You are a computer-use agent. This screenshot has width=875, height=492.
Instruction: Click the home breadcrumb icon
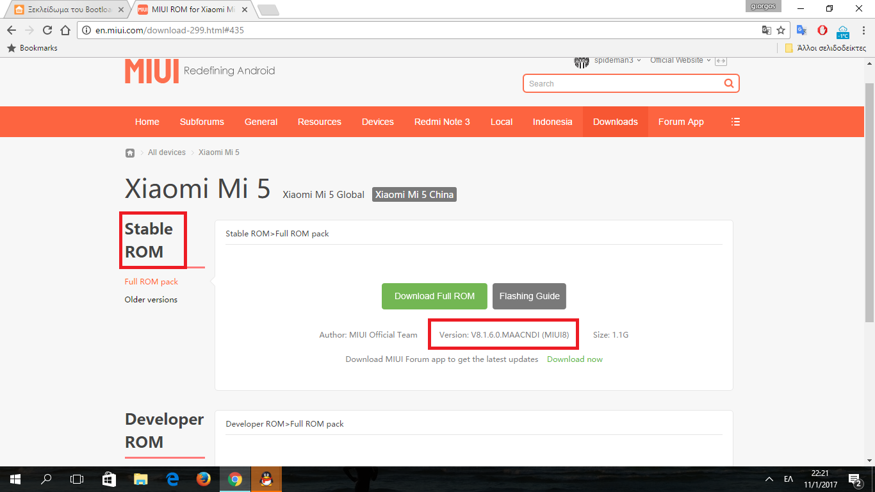pyautogui.click(x=130, y=152)
